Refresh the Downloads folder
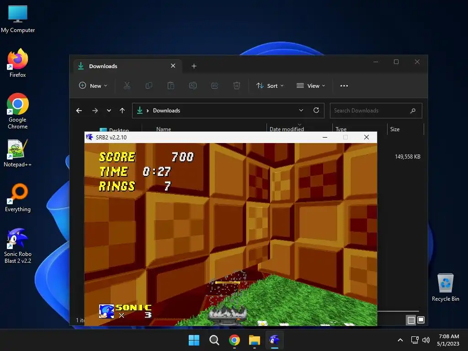This screenshot has width=468, height=351. tap(316, 111)
